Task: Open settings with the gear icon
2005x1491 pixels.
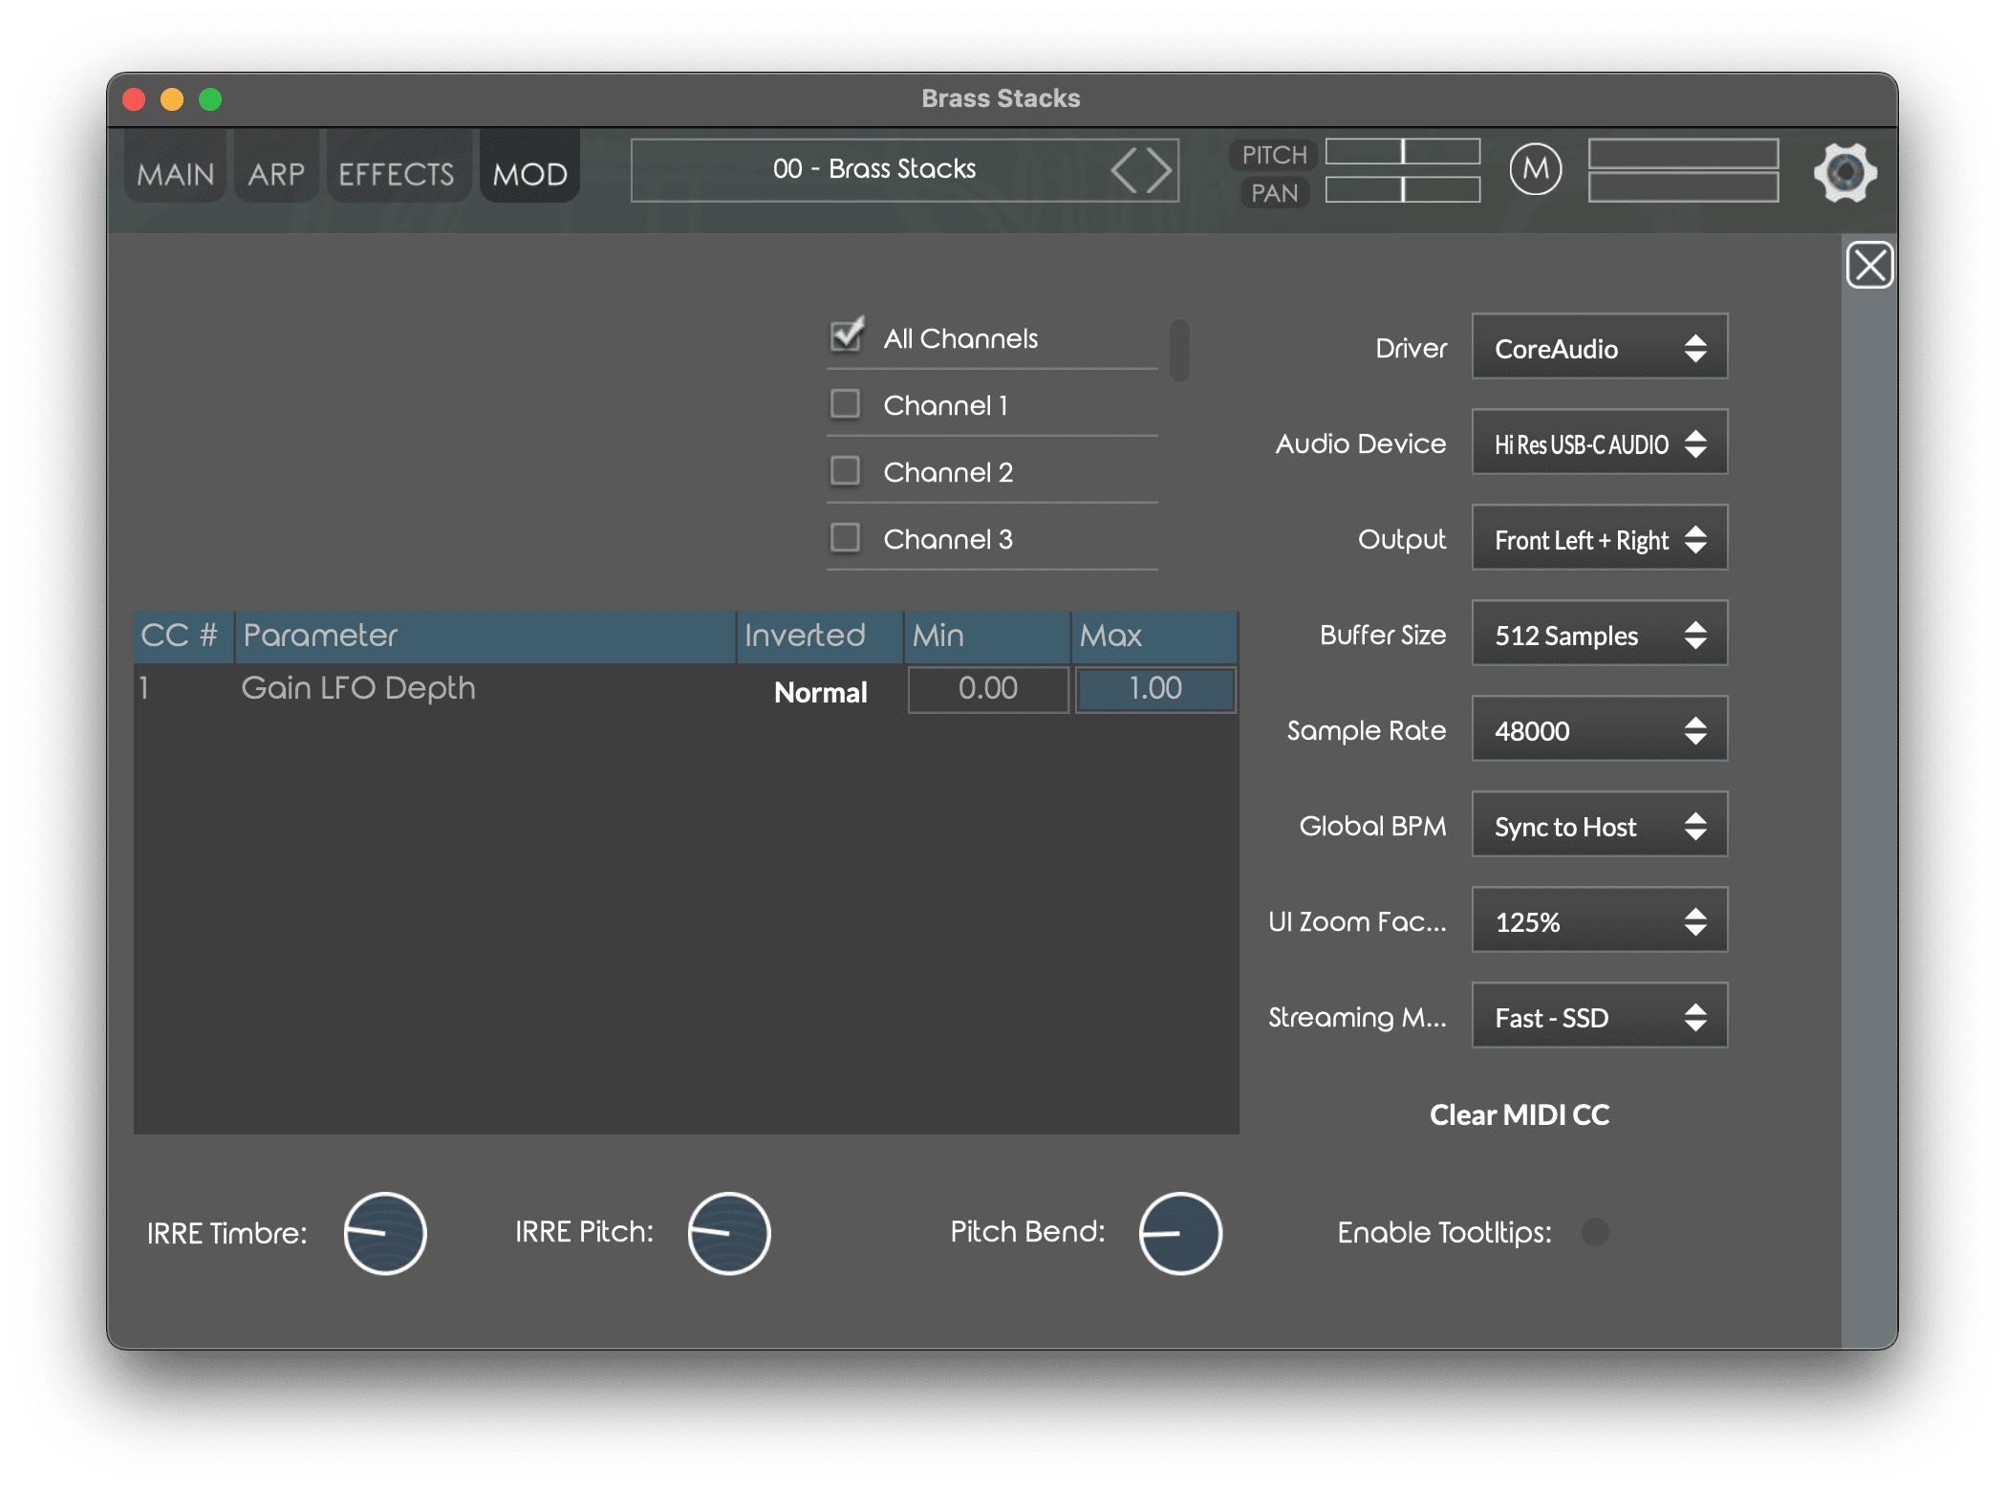Action: click(x=1844, y=172)
